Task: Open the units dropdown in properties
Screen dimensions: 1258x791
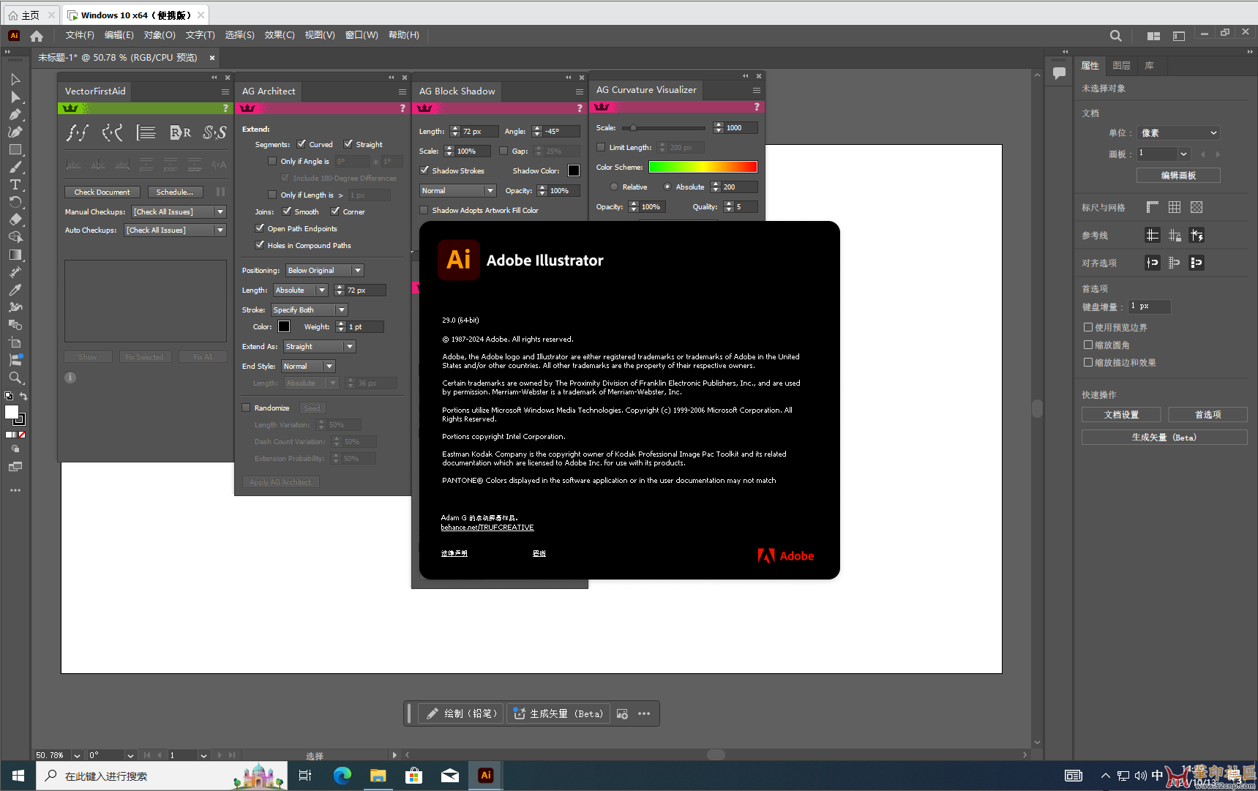Action: click(x=1178, y=132)
